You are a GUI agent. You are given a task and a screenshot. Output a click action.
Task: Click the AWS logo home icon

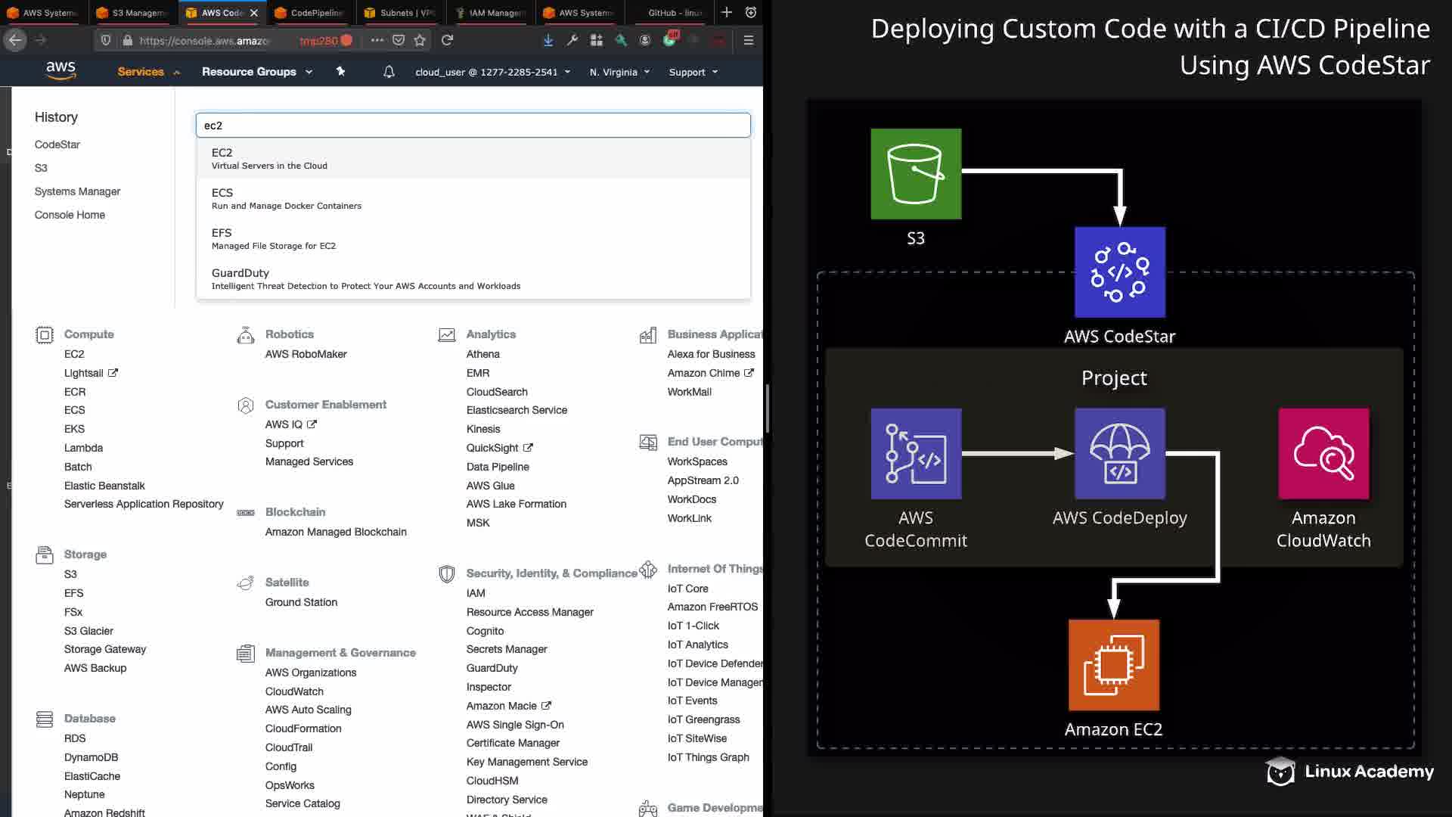60,70
